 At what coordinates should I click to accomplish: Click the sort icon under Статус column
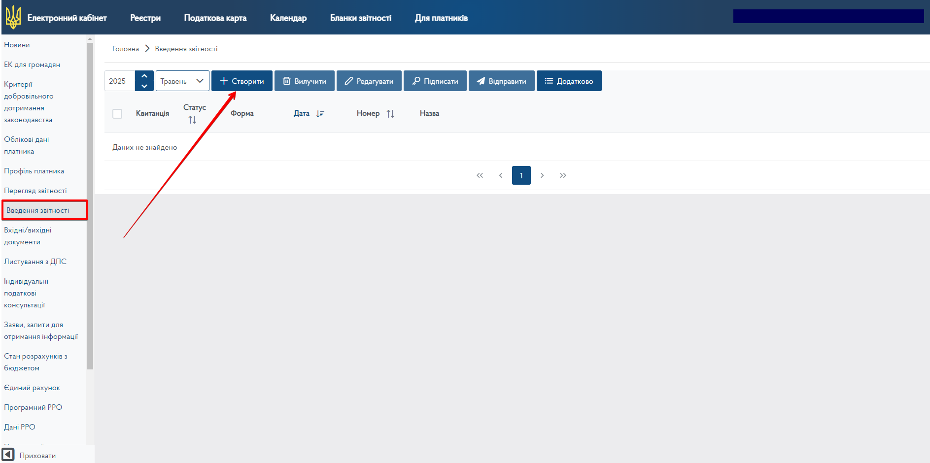pyautogui.click(x=192, y=120)
